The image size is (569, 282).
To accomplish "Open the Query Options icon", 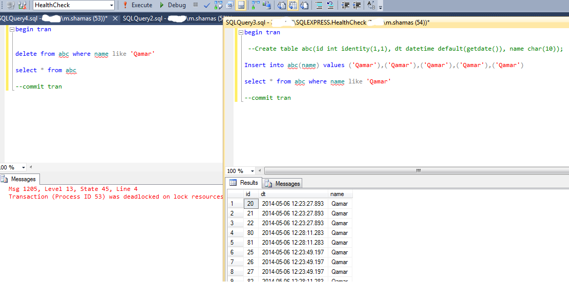I will click(x=229, y=5).
